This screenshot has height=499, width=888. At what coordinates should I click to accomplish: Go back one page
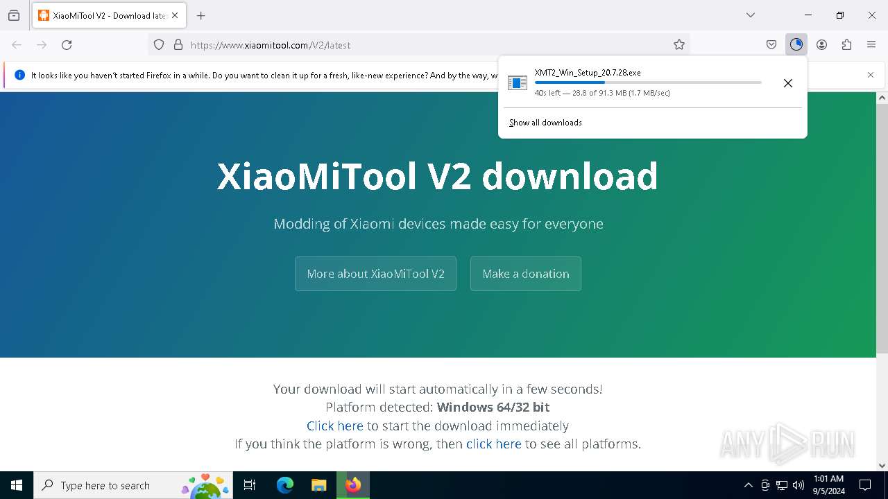coord(17,44)
